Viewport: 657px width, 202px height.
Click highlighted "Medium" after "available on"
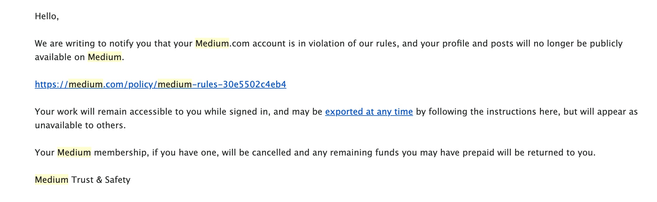[105, 57]
